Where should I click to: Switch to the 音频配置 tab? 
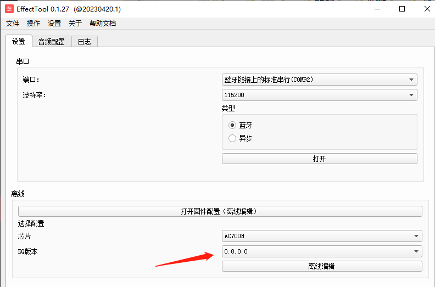[x=52, y=42]
